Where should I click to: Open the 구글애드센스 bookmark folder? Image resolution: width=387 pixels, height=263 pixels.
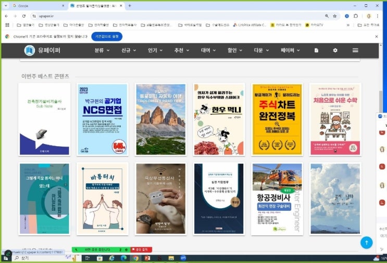(217, 25)
